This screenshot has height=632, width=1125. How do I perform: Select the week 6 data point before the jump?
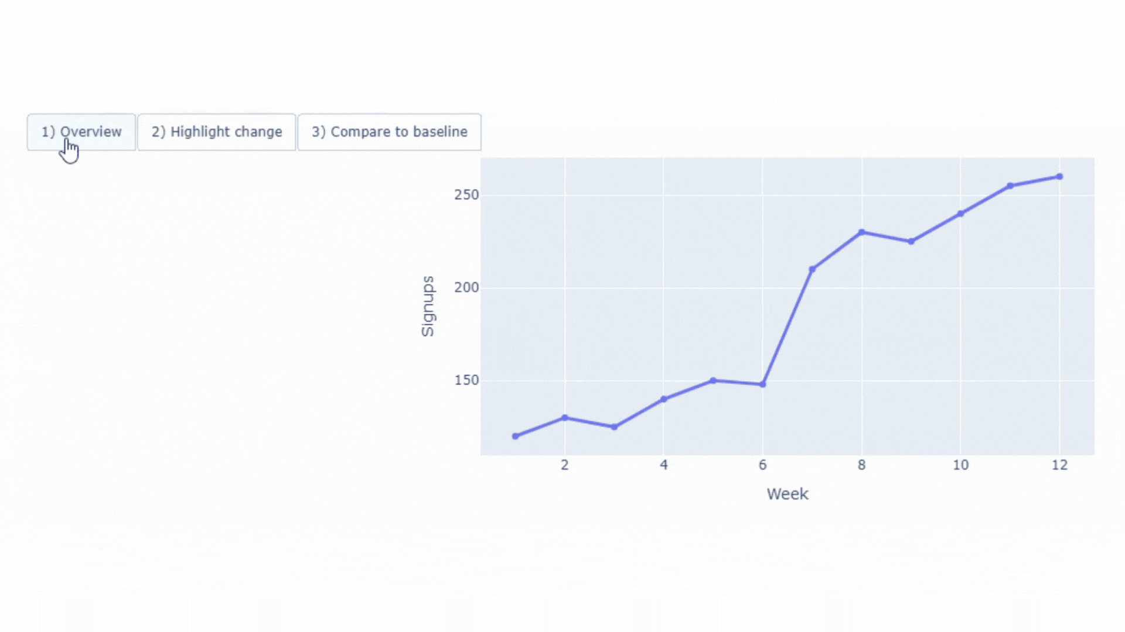tap(763, 384)
